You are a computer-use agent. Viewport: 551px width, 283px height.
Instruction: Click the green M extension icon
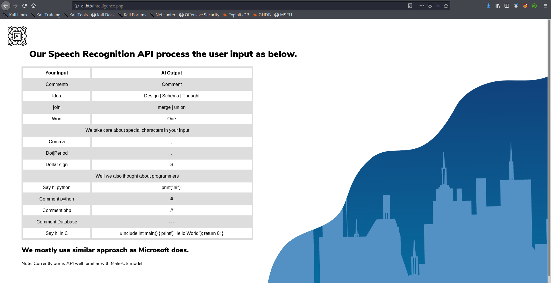coord(534,6)
